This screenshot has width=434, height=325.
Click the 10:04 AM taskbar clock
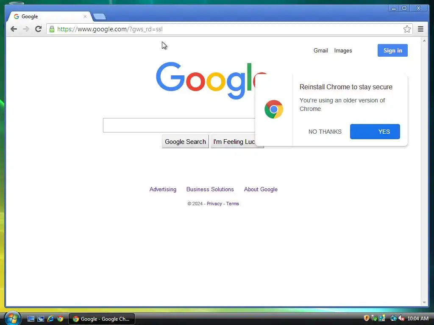[x=417, y=319]
